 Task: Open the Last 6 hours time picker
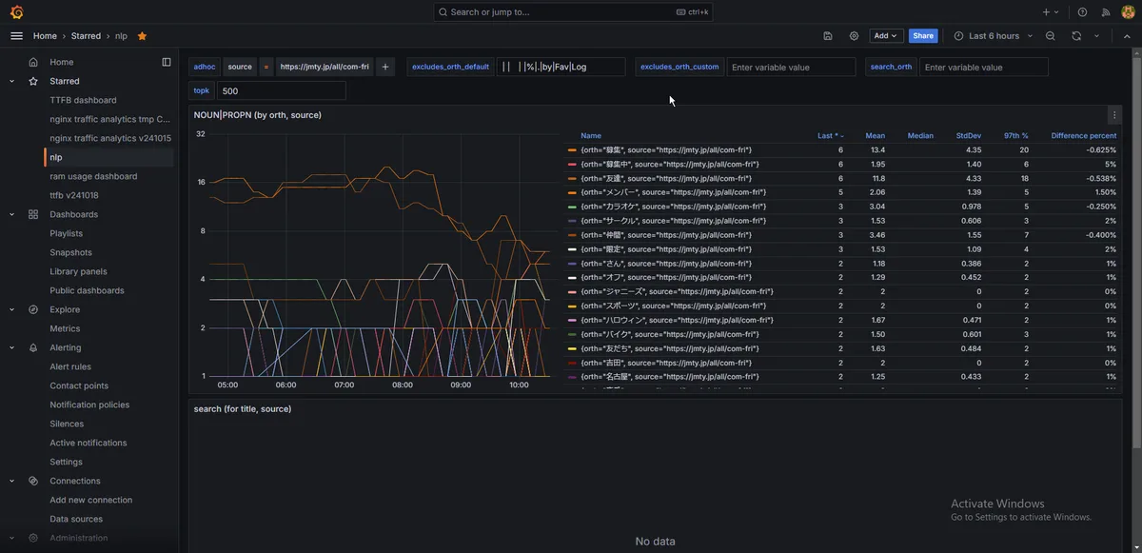993,36
